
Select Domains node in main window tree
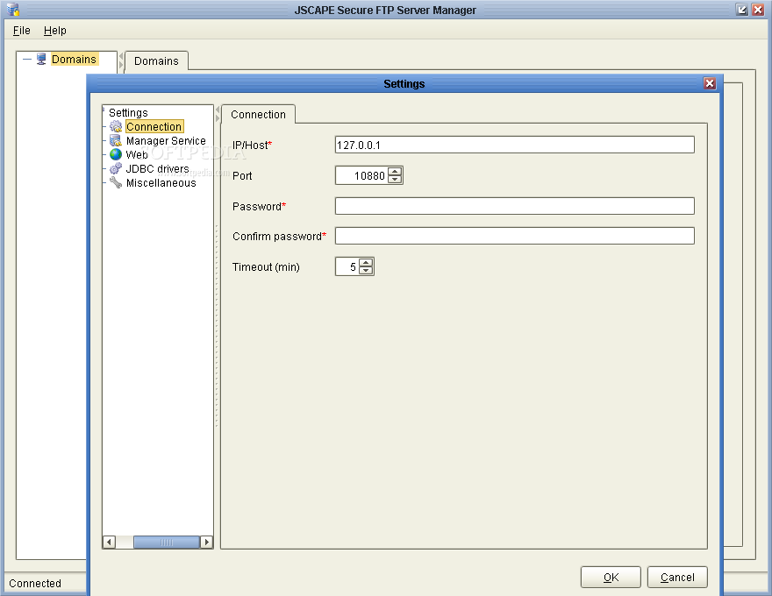pyautogui.click(x=75, y=59)
